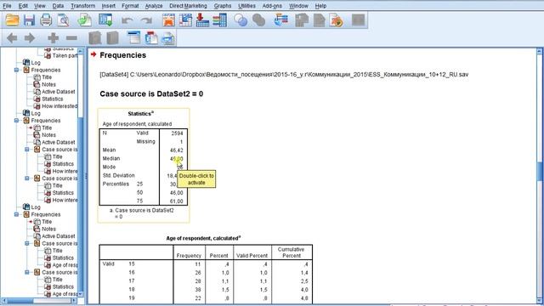Click the Go to Variable icon
Viewport: 544px width, 306px height.
click(x=202, y=20)
